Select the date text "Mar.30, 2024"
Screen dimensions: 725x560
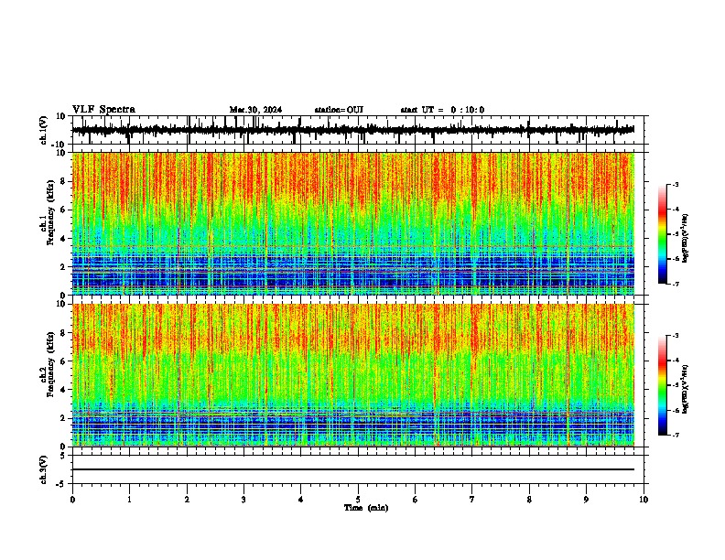point(255,110)
